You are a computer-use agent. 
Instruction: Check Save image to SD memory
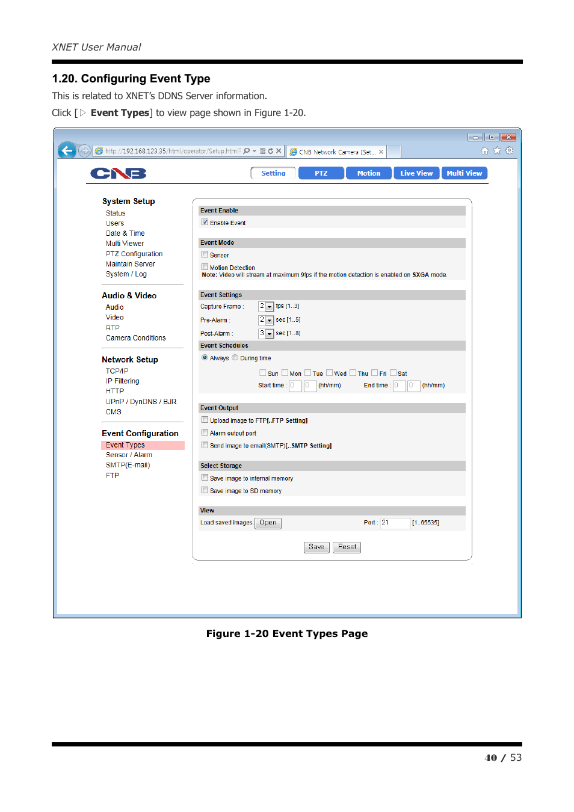(205, 490)
